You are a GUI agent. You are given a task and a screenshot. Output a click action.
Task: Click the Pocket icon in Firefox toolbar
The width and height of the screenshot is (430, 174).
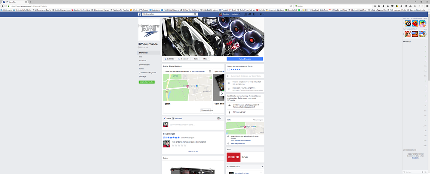392,6
